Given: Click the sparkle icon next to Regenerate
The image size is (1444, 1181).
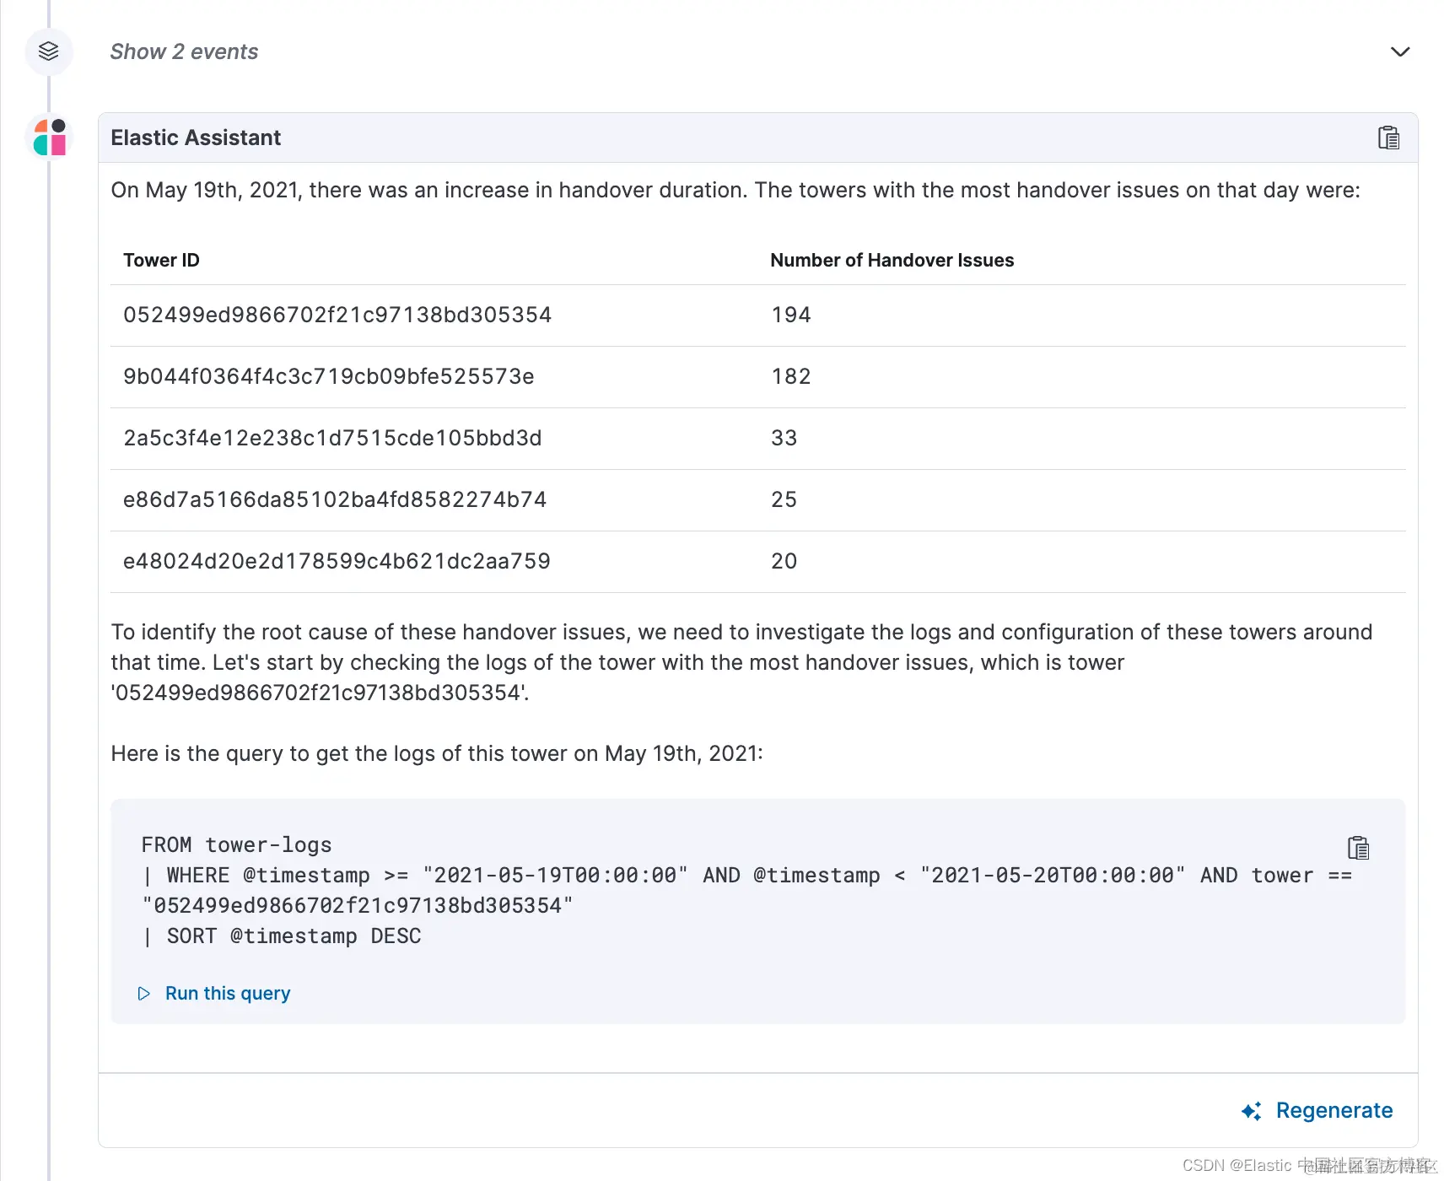Looking at the screenshot, I should coord(1252,1111).
